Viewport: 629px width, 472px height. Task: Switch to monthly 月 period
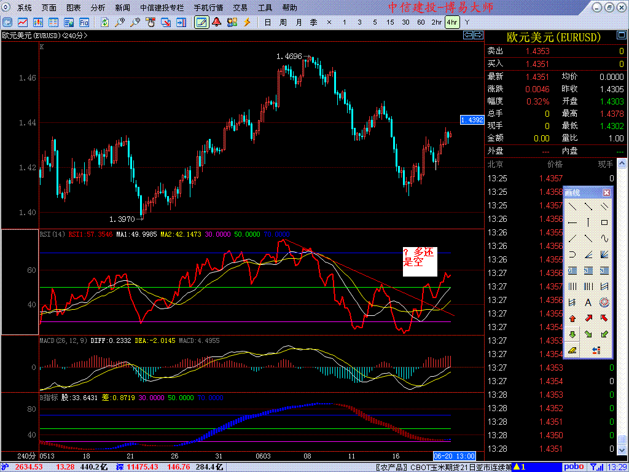[x=299, y=23]
